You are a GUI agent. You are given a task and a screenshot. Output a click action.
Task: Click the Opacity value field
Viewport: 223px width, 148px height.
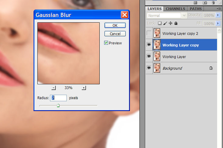tap(209, 15)
